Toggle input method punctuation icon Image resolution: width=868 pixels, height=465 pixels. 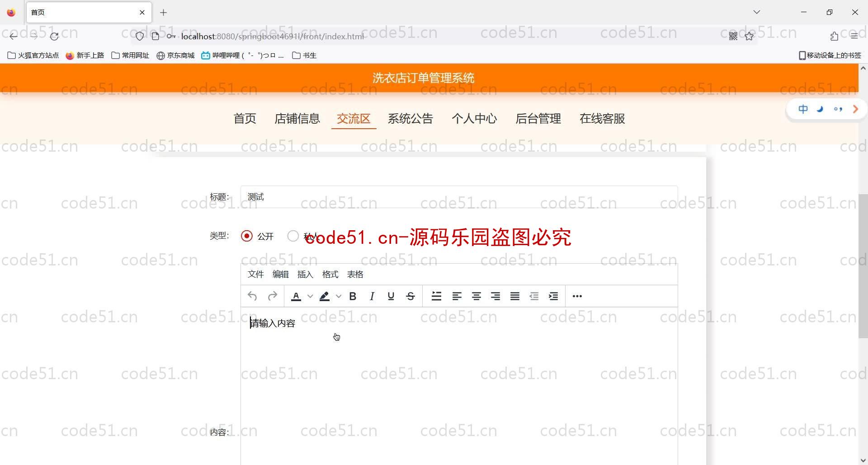838,109
